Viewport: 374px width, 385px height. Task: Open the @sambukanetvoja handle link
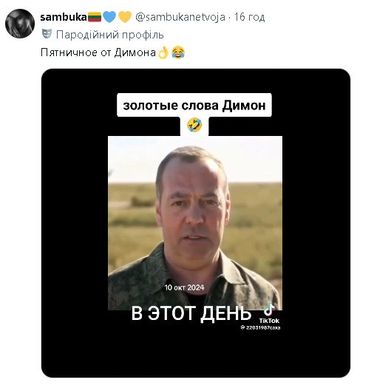pos(180,17)
